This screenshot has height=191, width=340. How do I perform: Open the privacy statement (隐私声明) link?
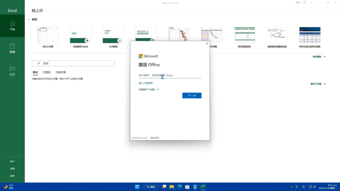(155, 138)
